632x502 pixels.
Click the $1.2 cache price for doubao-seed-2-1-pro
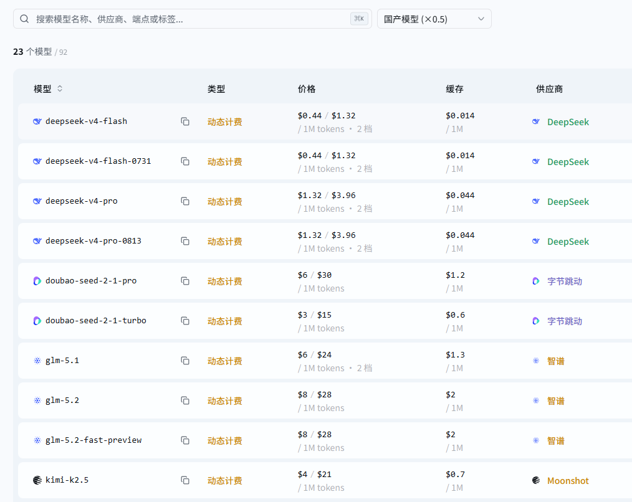pos(455,275)
